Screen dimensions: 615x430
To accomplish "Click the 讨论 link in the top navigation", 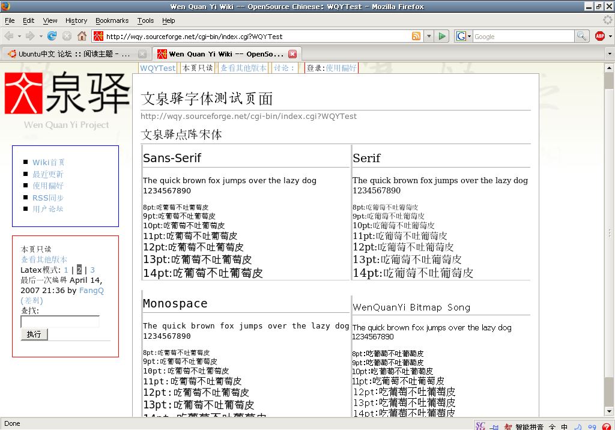I will point(283,68).
